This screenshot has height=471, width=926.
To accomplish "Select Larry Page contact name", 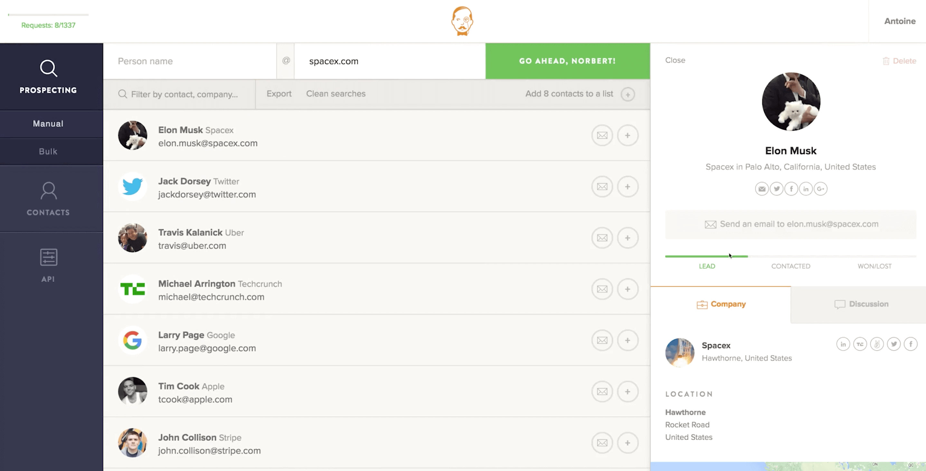I will 181,335.
